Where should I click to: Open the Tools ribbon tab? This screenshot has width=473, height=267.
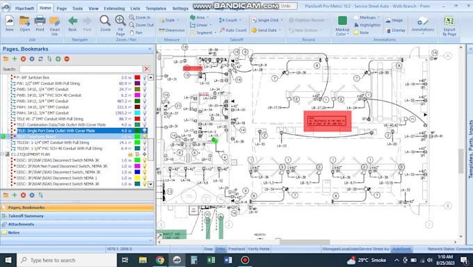(77, 8)
